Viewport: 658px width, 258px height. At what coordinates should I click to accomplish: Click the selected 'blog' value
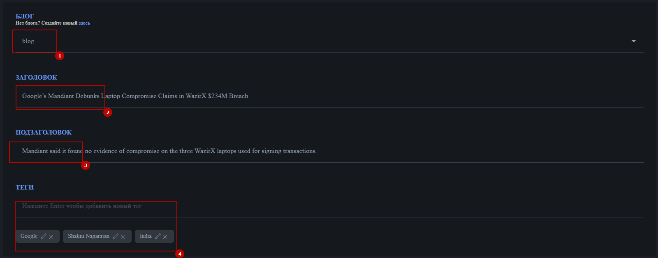click(x=28, y=41)
